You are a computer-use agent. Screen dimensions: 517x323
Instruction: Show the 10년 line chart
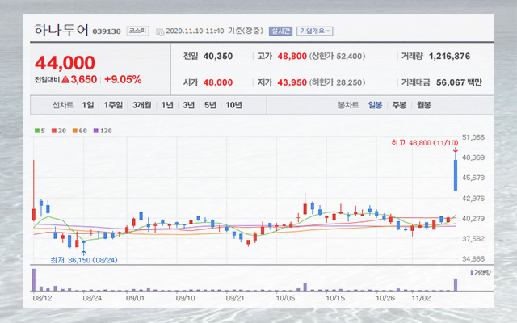click(x=233, y=105)
